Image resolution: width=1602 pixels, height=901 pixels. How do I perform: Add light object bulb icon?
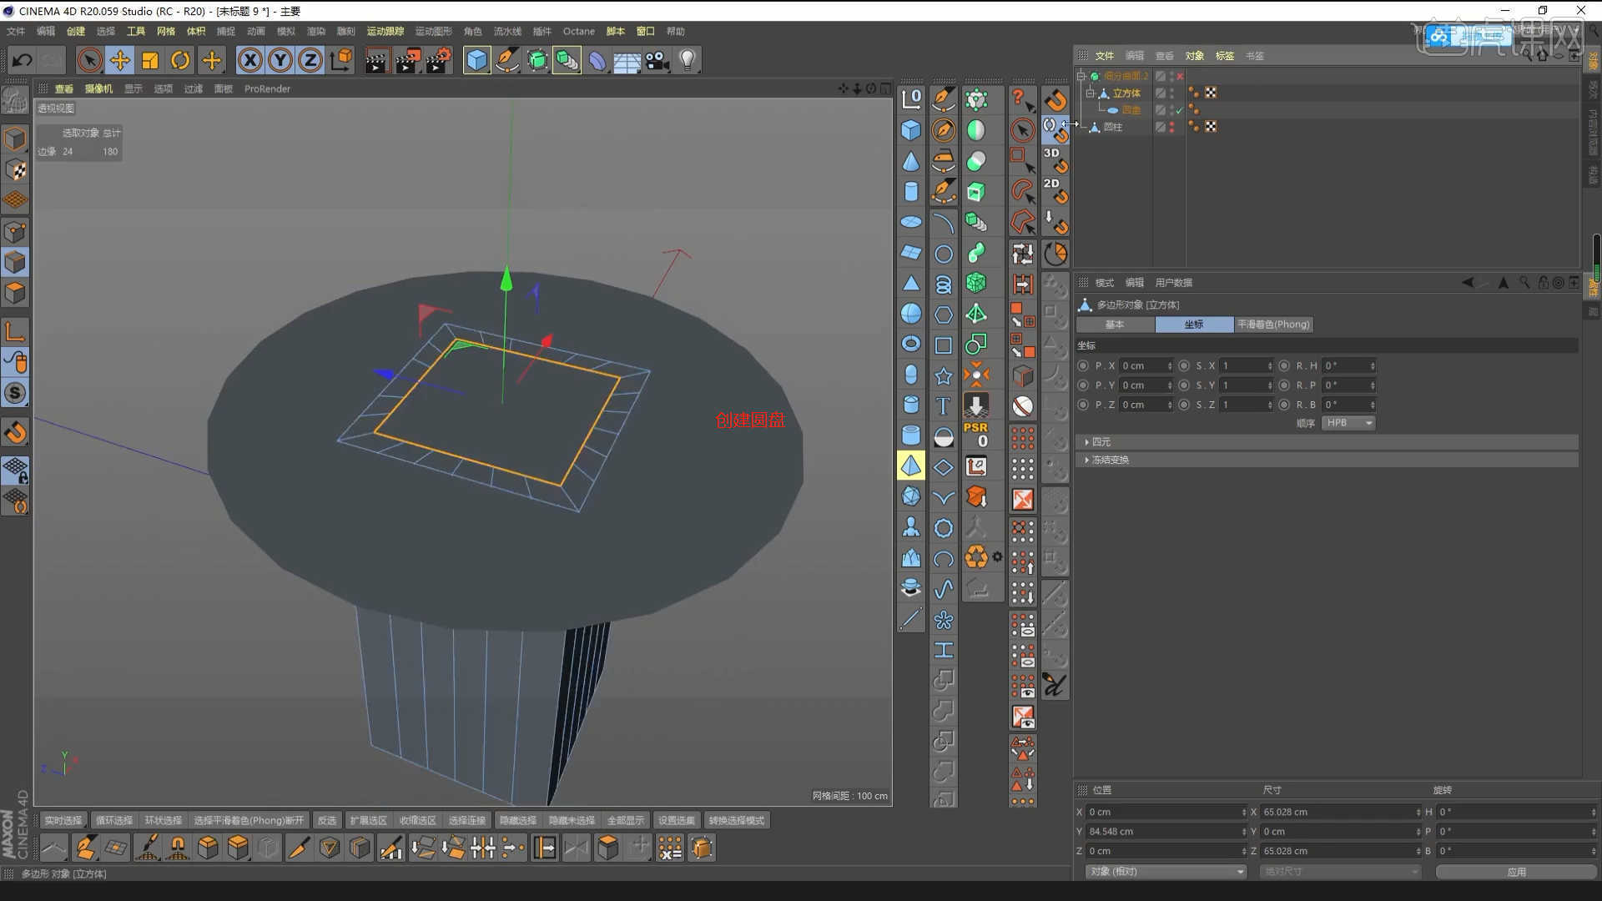point(688,60)
